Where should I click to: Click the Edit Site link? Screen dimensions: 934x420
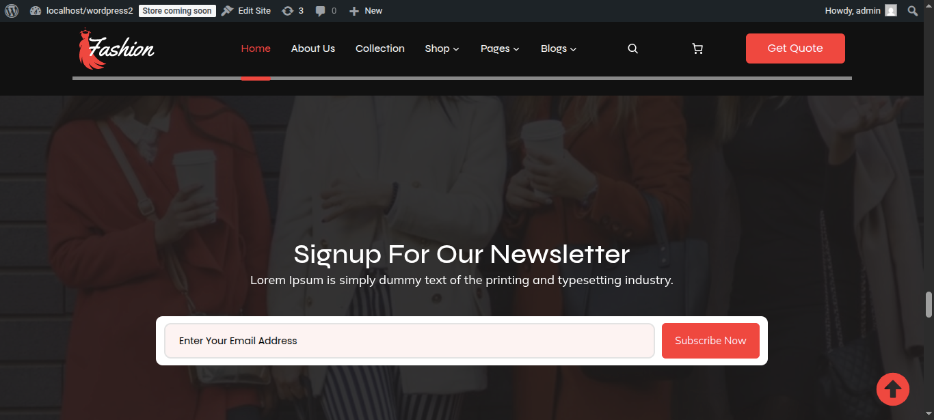coord(246,11)
